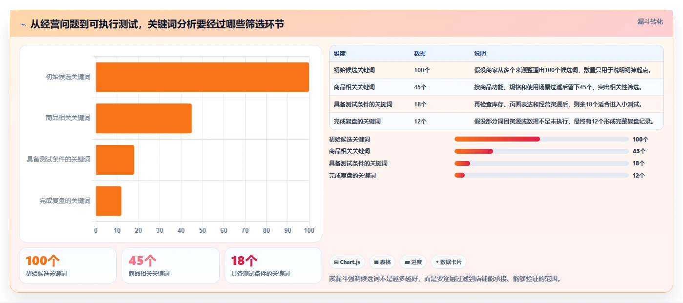
Task: Select table cell 商品相关关键词
Action: [x=354, y=87]
